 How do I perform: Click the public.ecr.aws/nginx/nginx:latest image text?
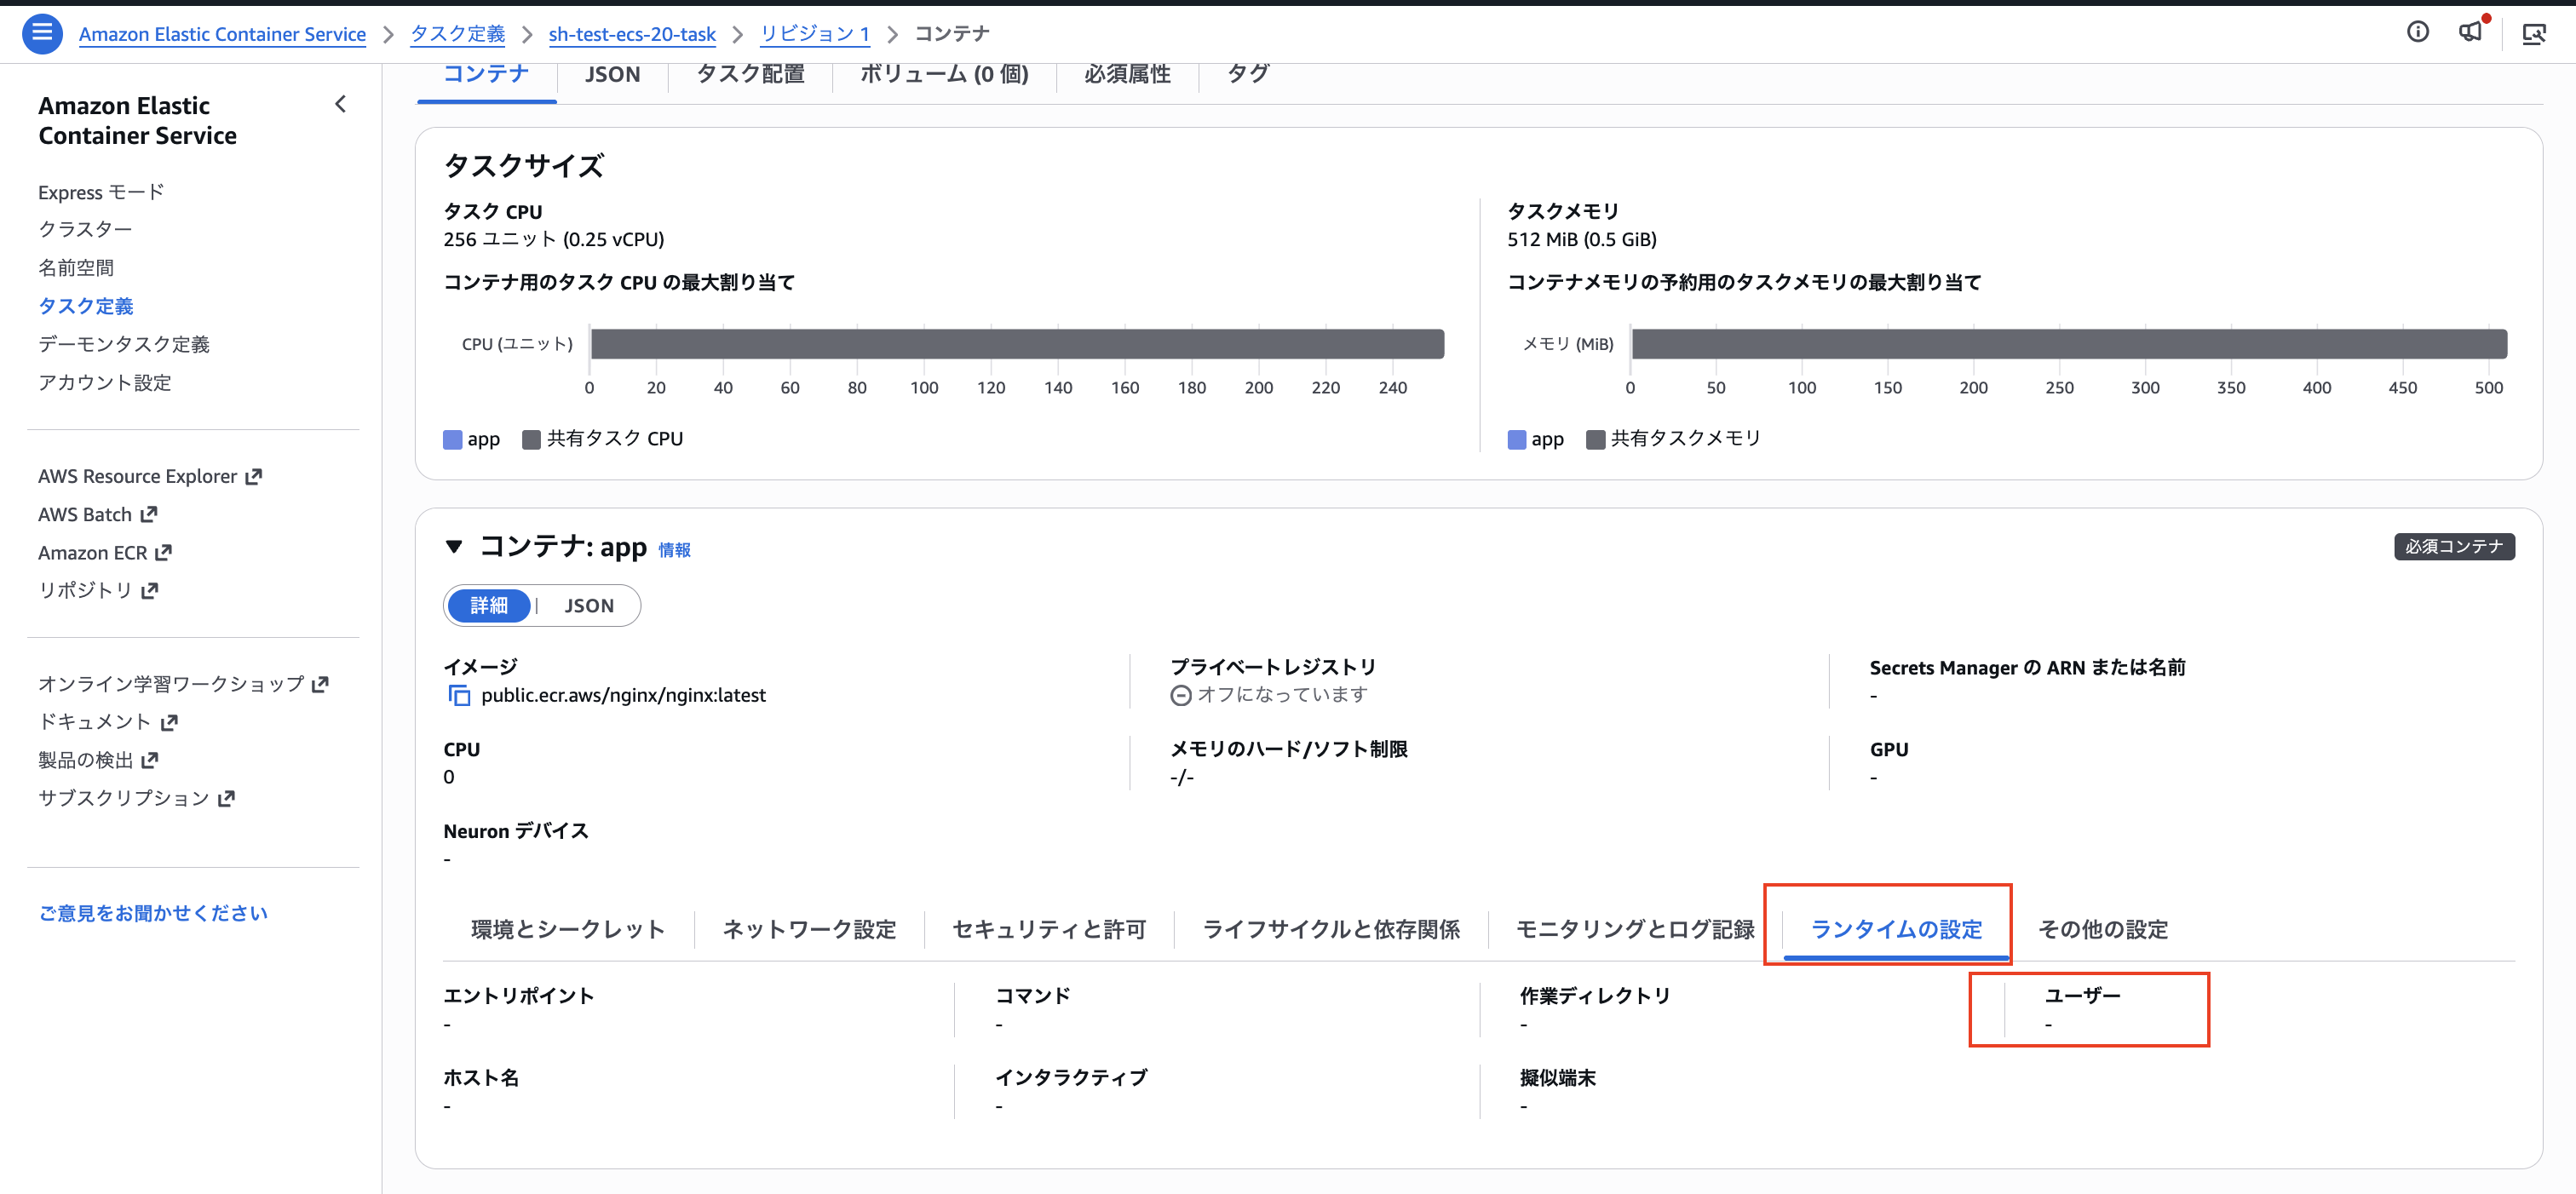pos(623,696)
